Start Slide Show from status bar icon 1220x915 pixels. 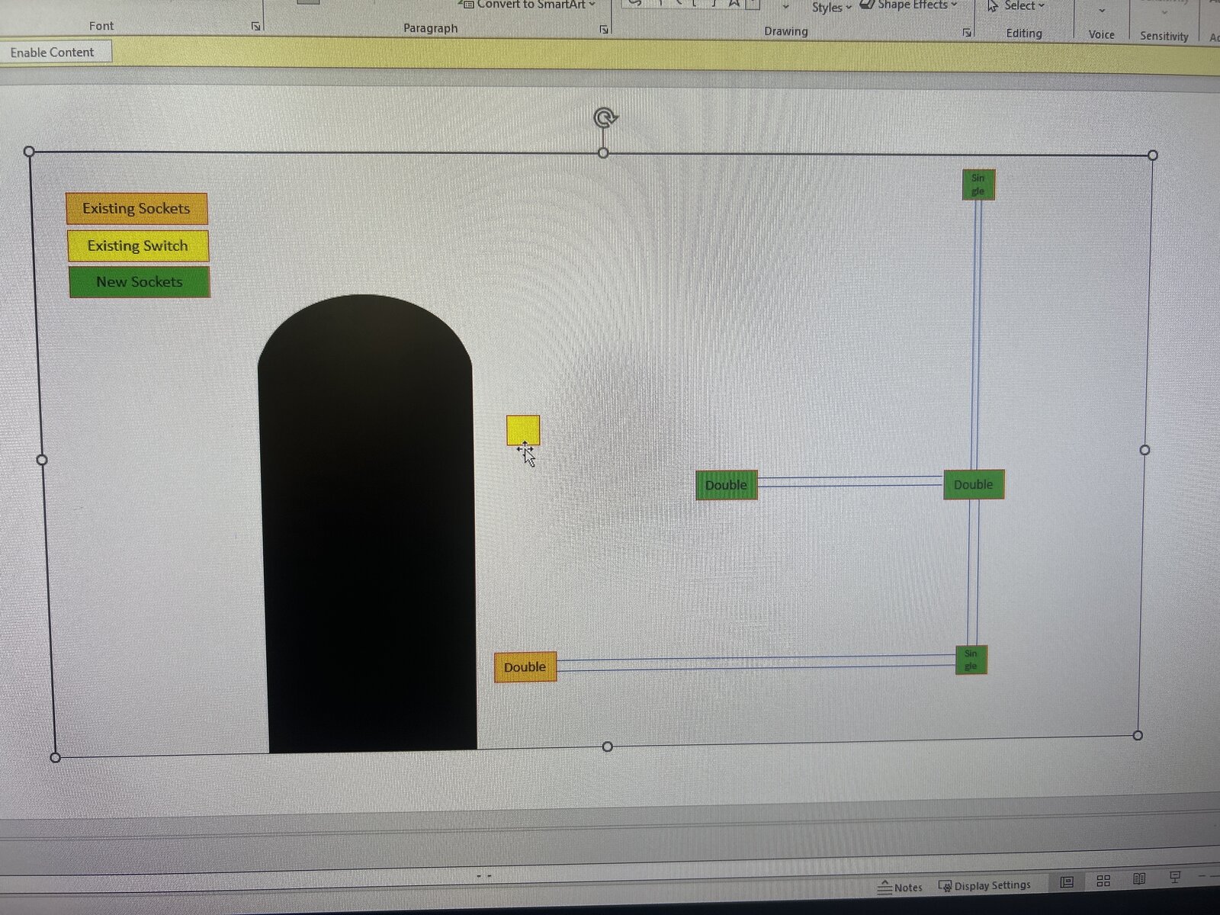point(1175,878)
